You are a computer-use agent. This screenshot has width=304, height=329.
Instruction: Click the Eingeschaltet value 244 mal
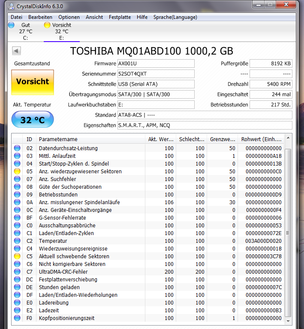coord(271,94)
